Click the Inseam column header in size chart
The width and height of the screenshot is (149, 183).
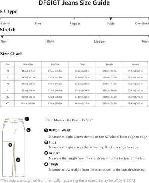(135, 64)
